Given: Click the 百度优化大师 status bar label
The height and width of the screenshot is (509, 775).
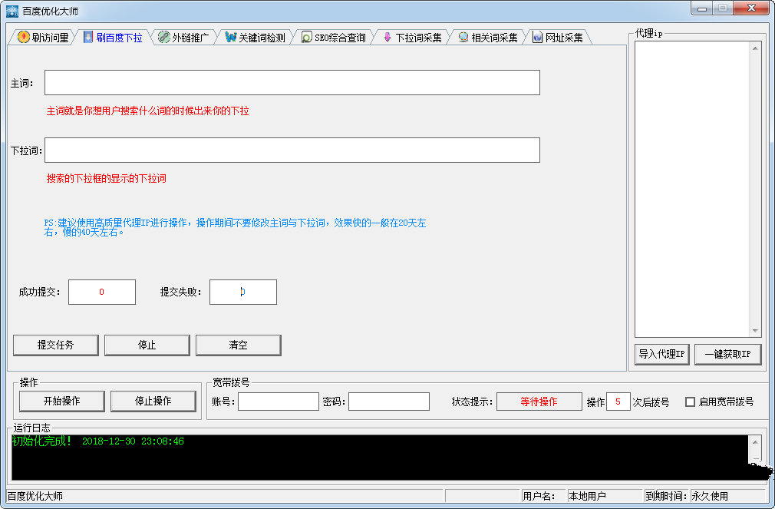Looking at the screenshot, I should coord(35,496).
